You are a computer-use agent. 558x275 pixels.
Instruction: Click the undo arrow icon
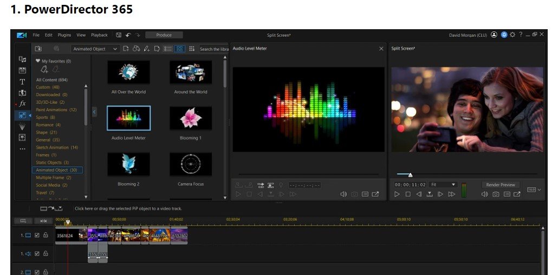coord(128,35)
